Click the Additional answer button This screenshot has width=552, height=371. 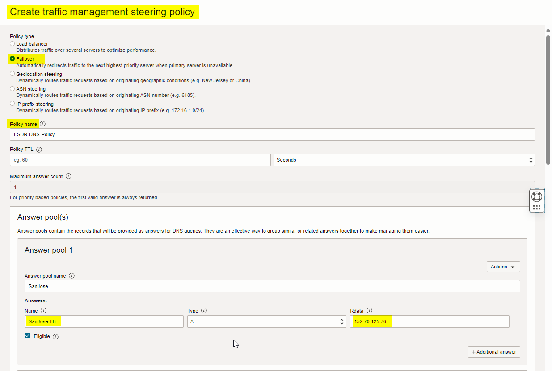tap(494, 352)
